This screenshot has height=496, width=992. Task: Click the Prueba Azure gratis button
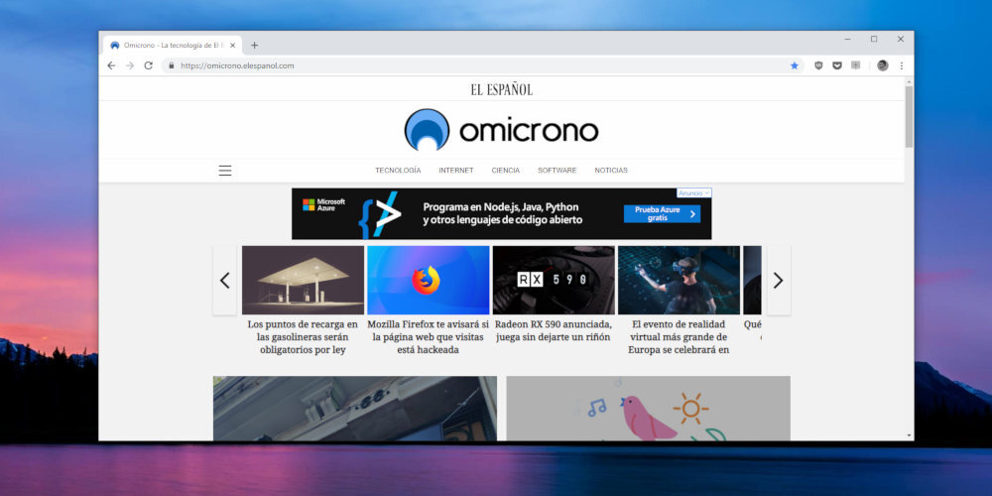661,213
